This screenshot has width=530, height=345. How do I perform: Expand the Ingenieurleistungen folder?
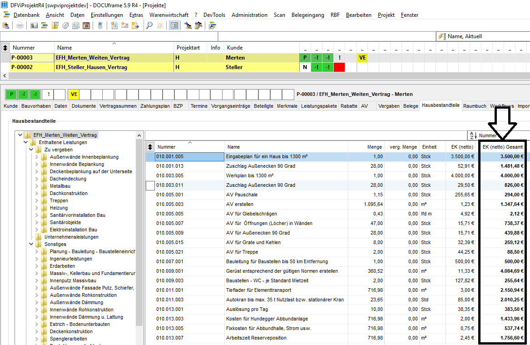[x=36, y=259]
